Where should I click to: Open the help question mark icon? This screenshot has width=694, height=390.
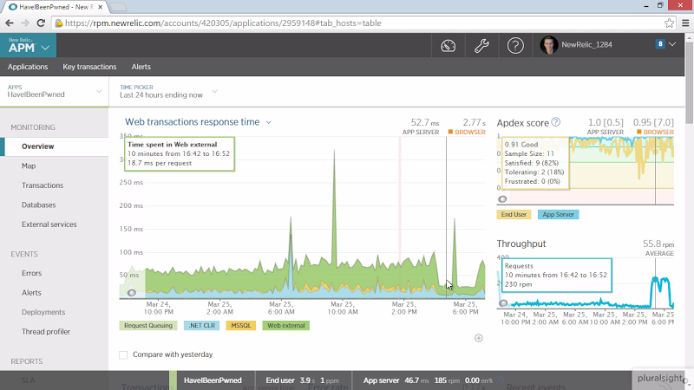[515, 46]
